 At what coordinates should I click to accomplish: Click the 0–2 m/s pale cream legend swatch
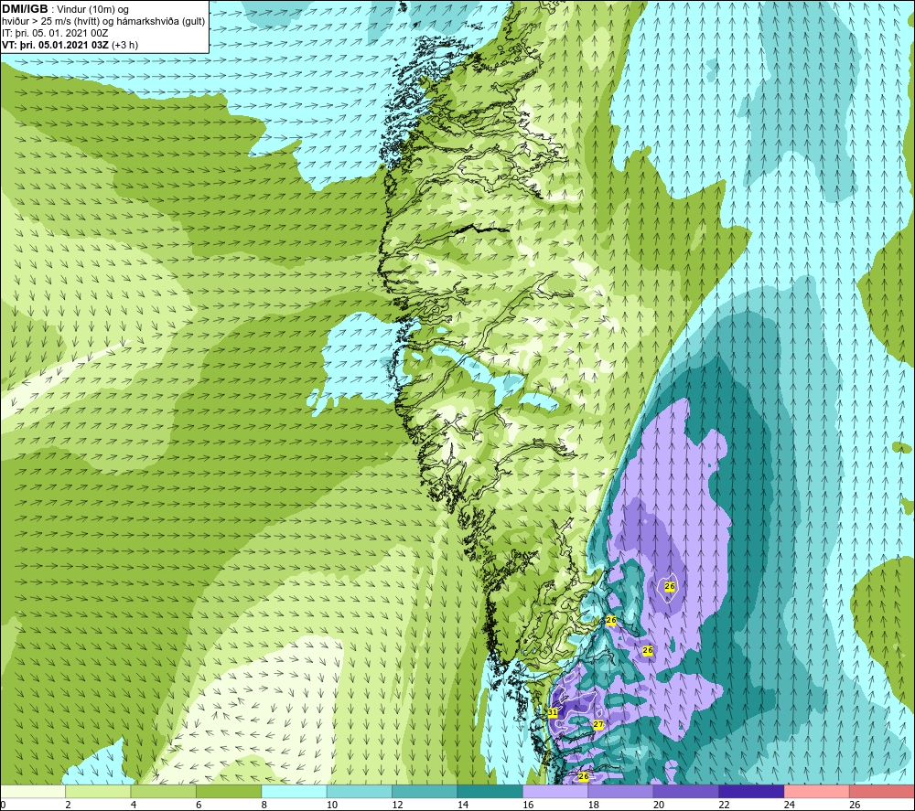point(33,791)
